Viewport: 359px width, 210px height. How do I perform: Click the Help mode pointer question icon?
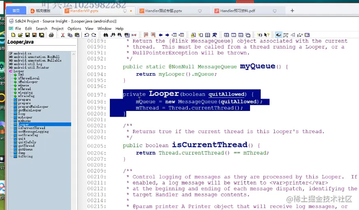[267, 35]
